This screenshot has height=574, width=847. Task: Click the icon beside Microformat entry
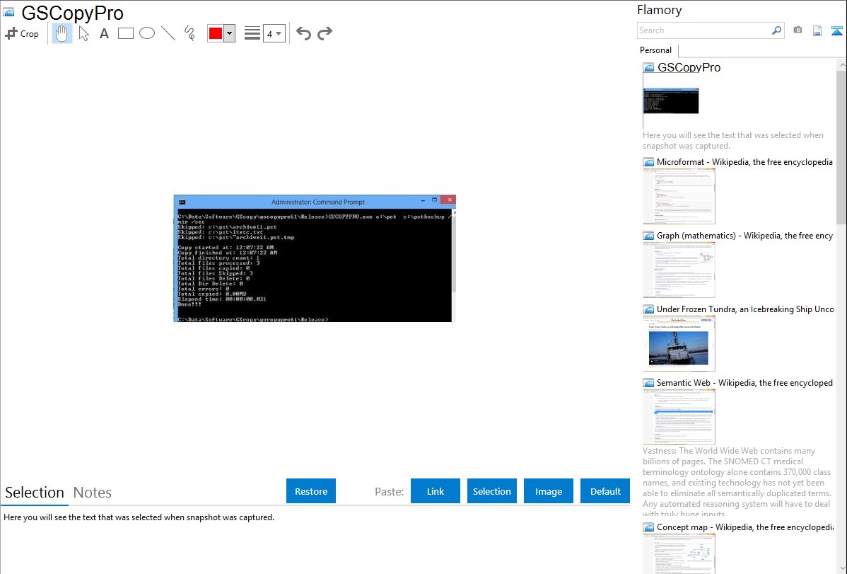pyautogui.click(x=649, y=162)
